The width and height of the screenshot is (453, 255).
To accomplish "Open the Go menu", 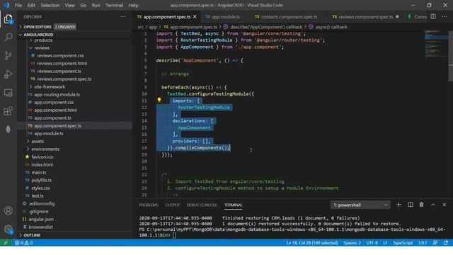I will pyautogui.click(x=84, y=5).
